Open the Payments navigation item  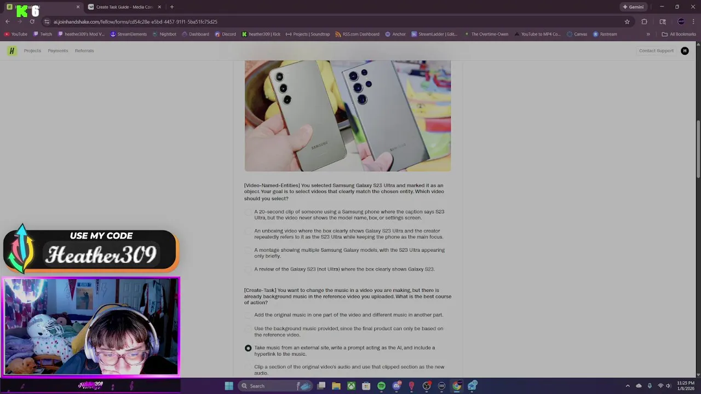58,50
